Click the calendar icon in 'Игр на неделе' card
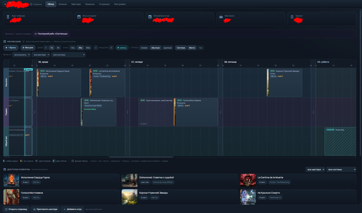Screen dimensions: 362x213 pyautogui.click(x=79, y=17)
